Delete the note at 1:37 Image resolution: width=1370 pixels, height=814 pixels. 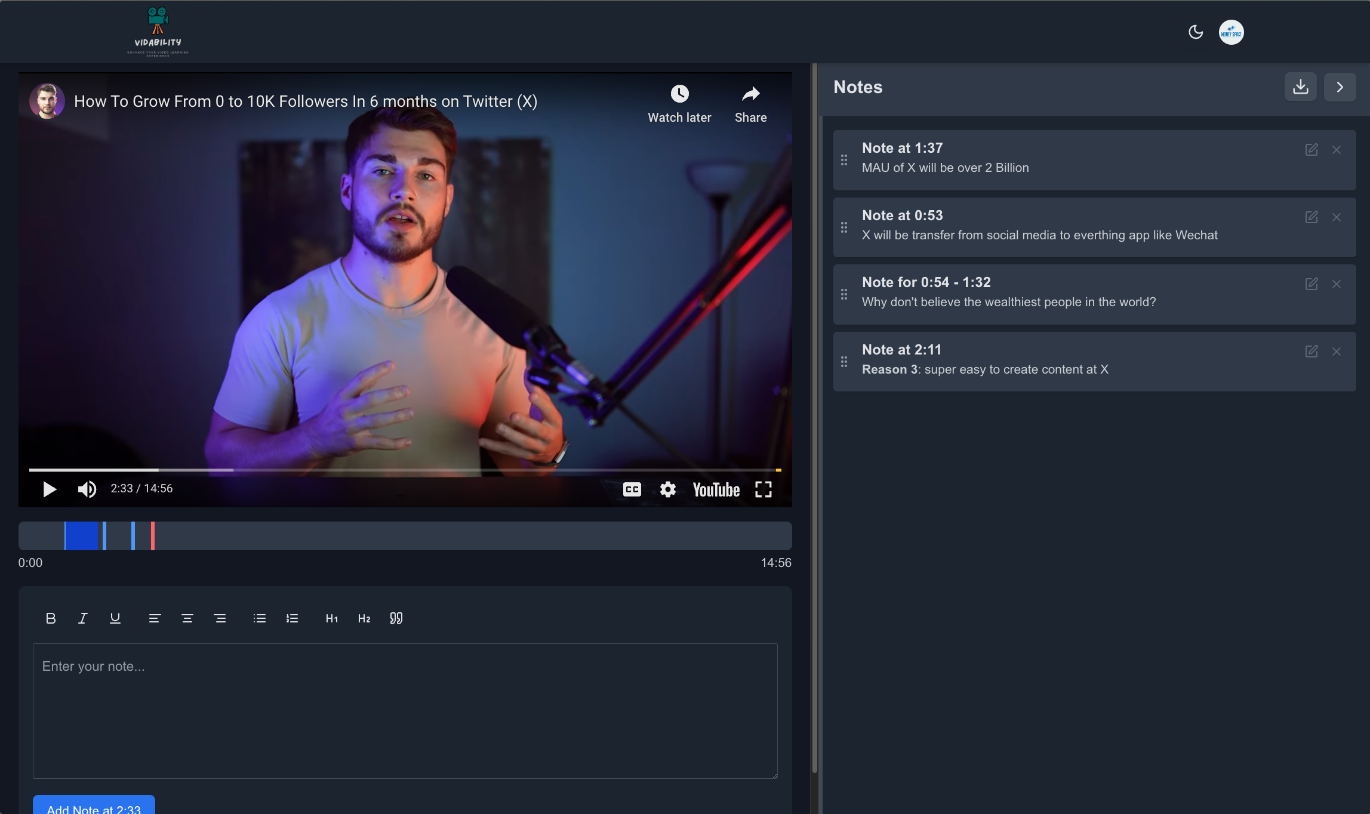coord(1337,150)
